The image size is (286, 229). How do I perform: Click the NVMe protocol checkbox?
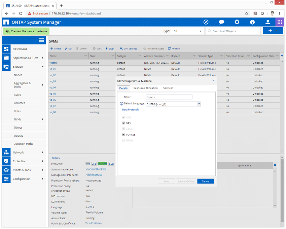point(123,140)
